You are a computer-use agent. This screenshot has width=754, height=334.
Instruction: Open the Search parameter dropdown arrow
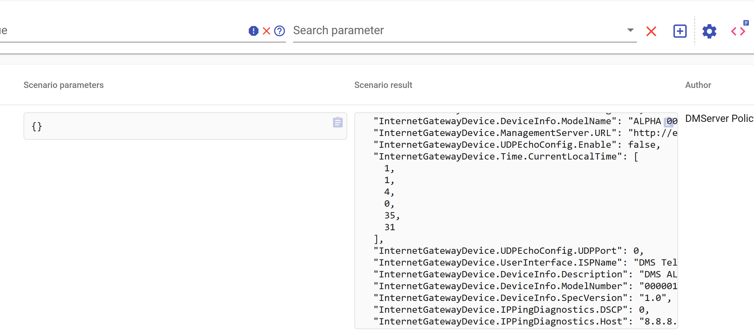pos(631,30)
